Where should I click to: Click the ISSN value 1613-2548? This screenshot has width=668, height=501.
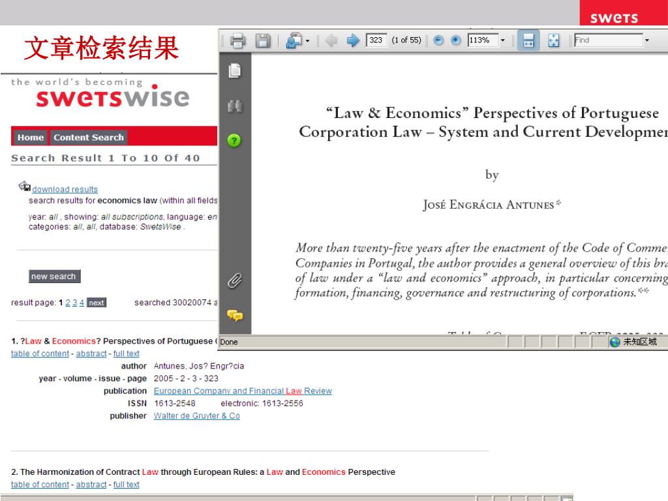175,403
